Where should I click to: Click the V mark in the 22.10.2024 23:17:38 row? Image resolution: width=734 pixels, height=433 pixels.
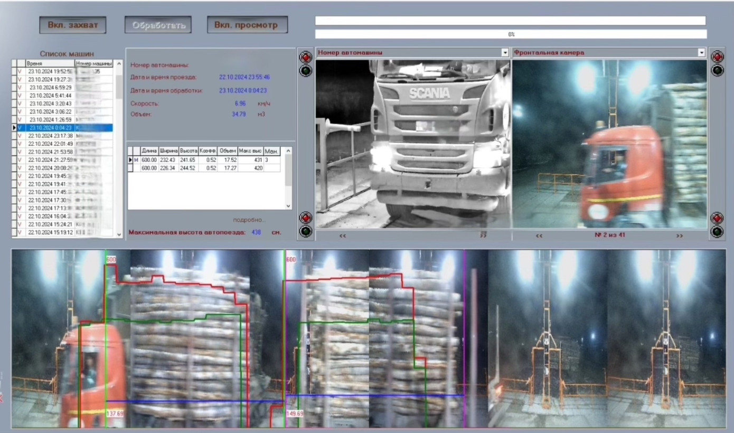click(x=21, y=136)
